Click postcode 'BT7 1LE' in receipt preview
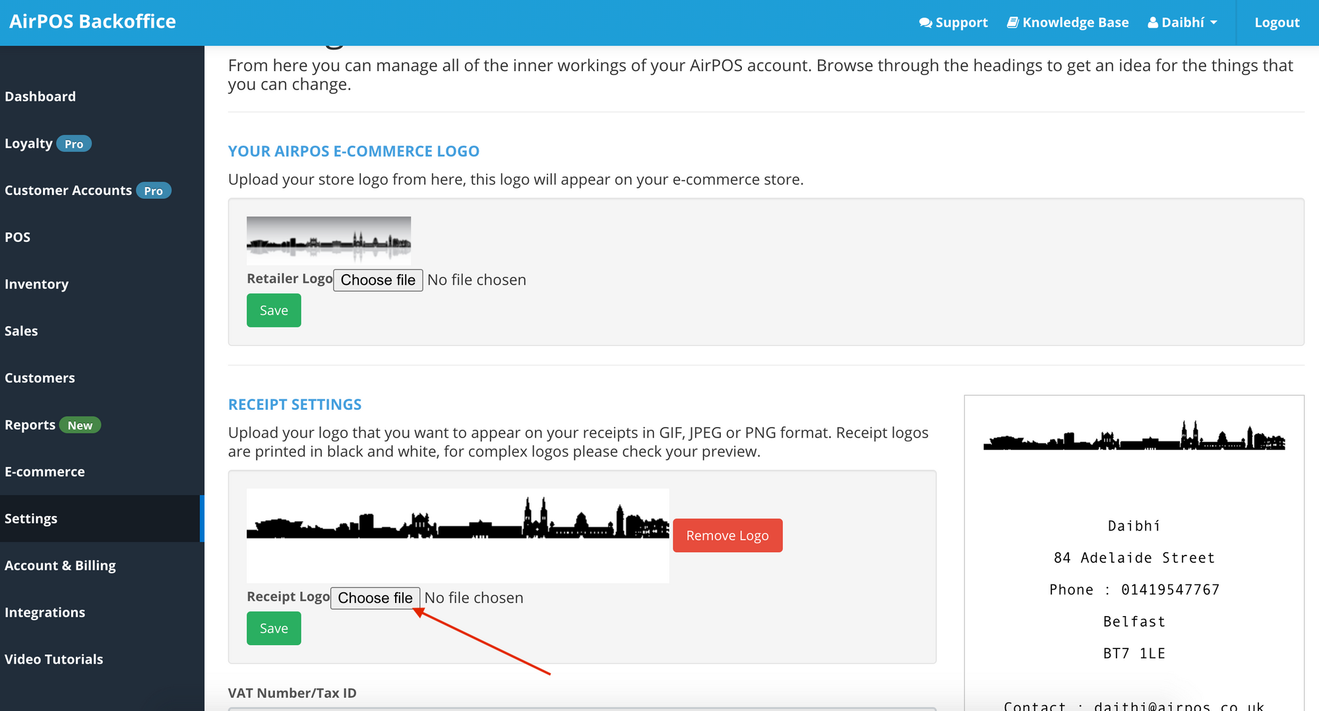This screenshot has height=711, width=1319. (x=1134, y=654)
